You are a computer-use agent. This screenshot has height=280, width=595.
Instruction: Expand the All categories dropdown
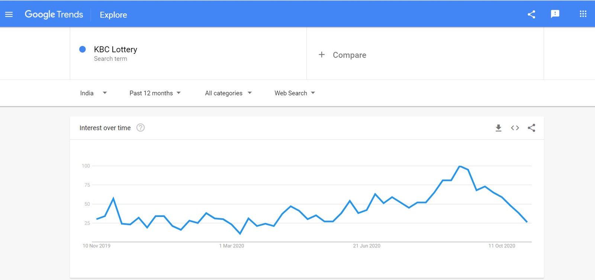228,93
